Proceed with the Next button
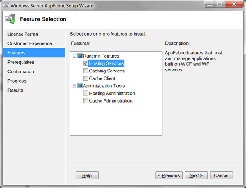 [196, 175]
